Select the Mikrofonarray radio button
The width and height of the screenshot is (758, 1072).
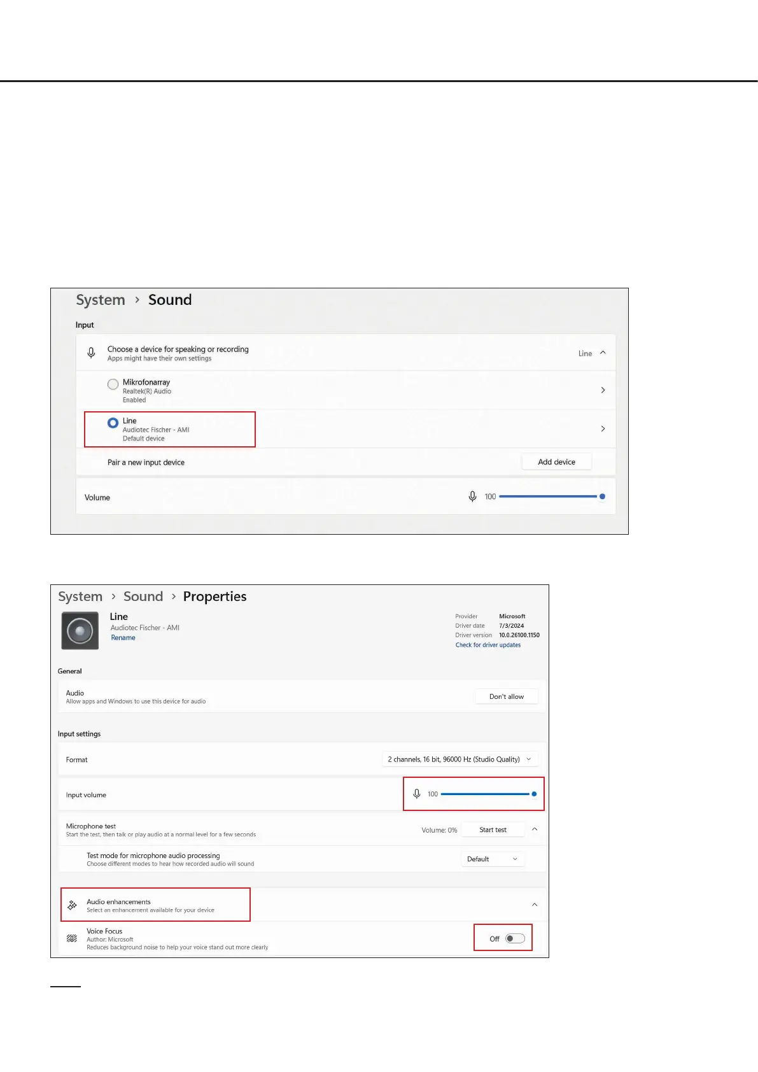113,384
